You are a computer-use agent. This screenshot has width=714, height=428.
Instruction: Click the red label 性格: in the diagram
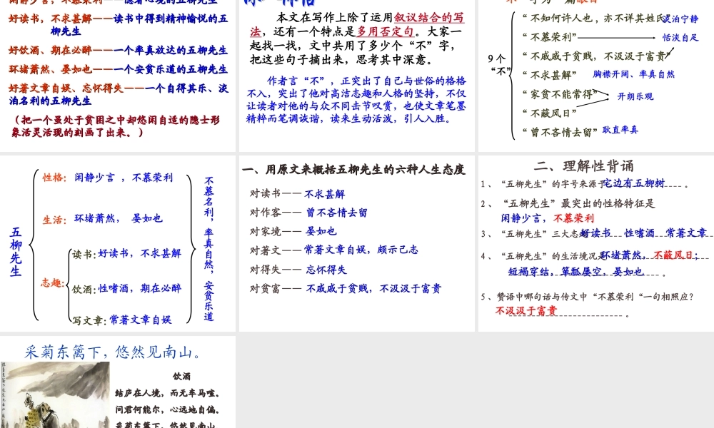[x=55, y=178]
